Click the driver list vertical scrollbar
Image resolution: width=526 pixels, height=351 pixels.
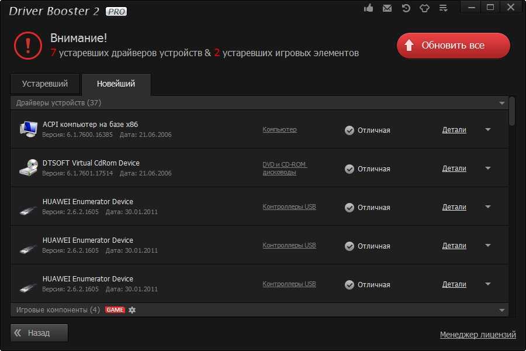tap(512, 111)
